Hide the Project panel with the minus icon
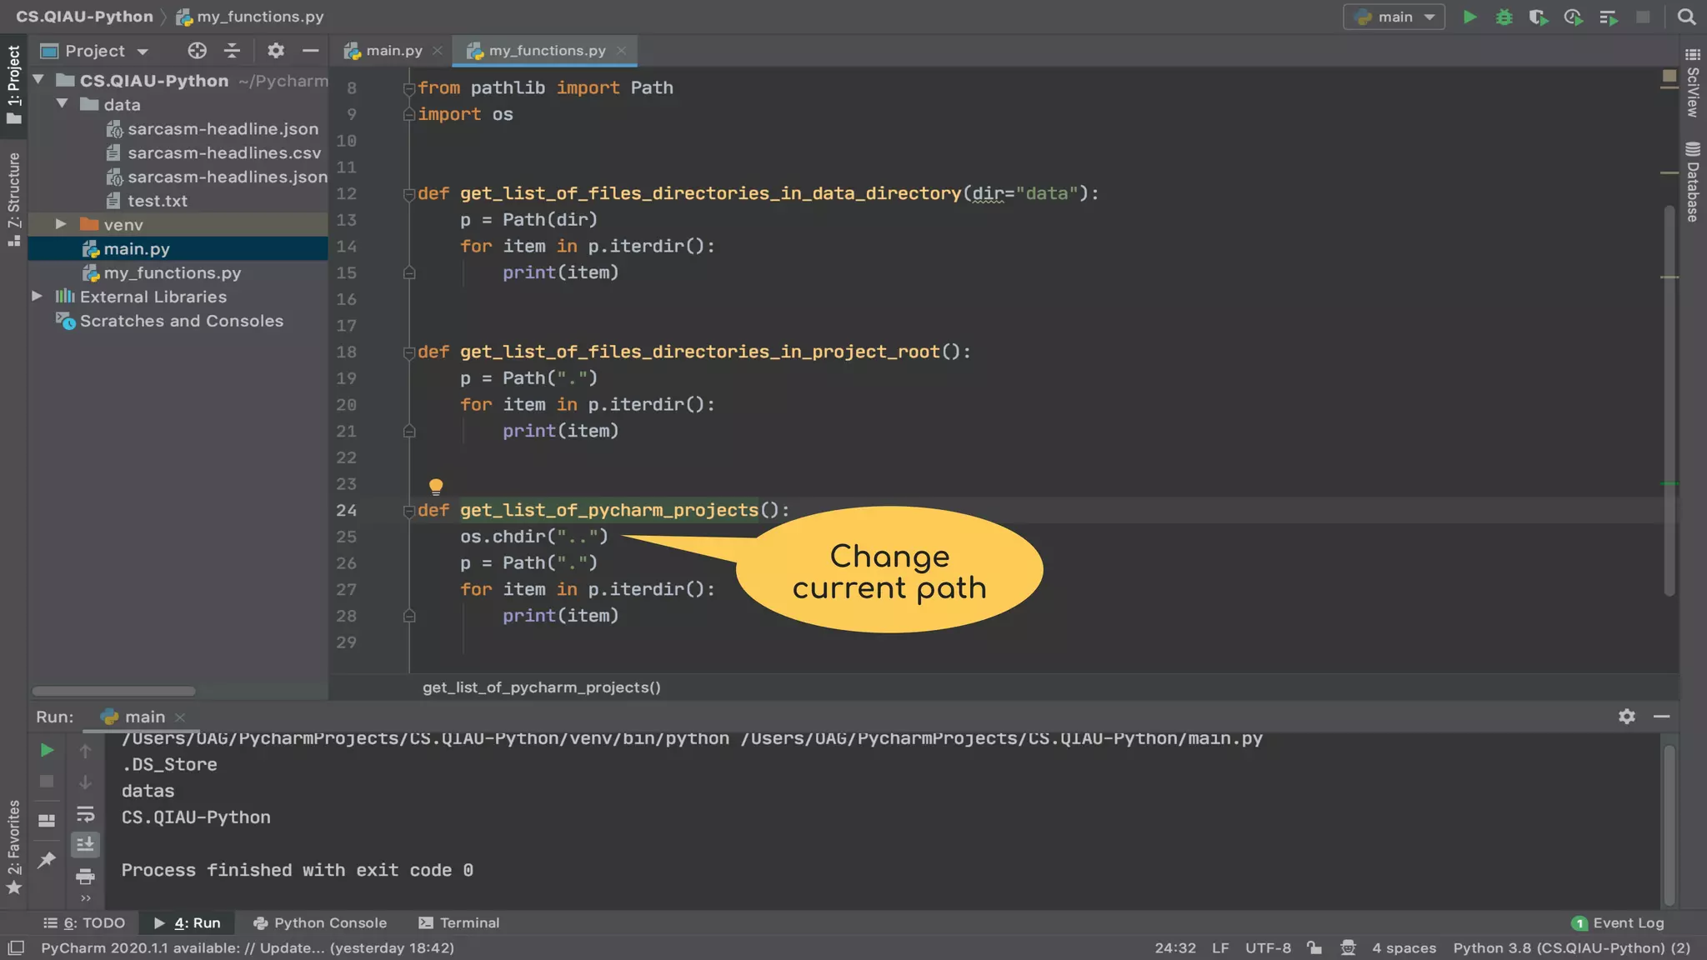The height and width of the screenshot is (960, 1707). click(310, 51)
